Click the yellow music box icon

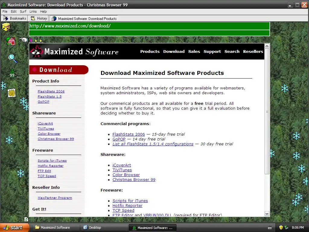6,27
